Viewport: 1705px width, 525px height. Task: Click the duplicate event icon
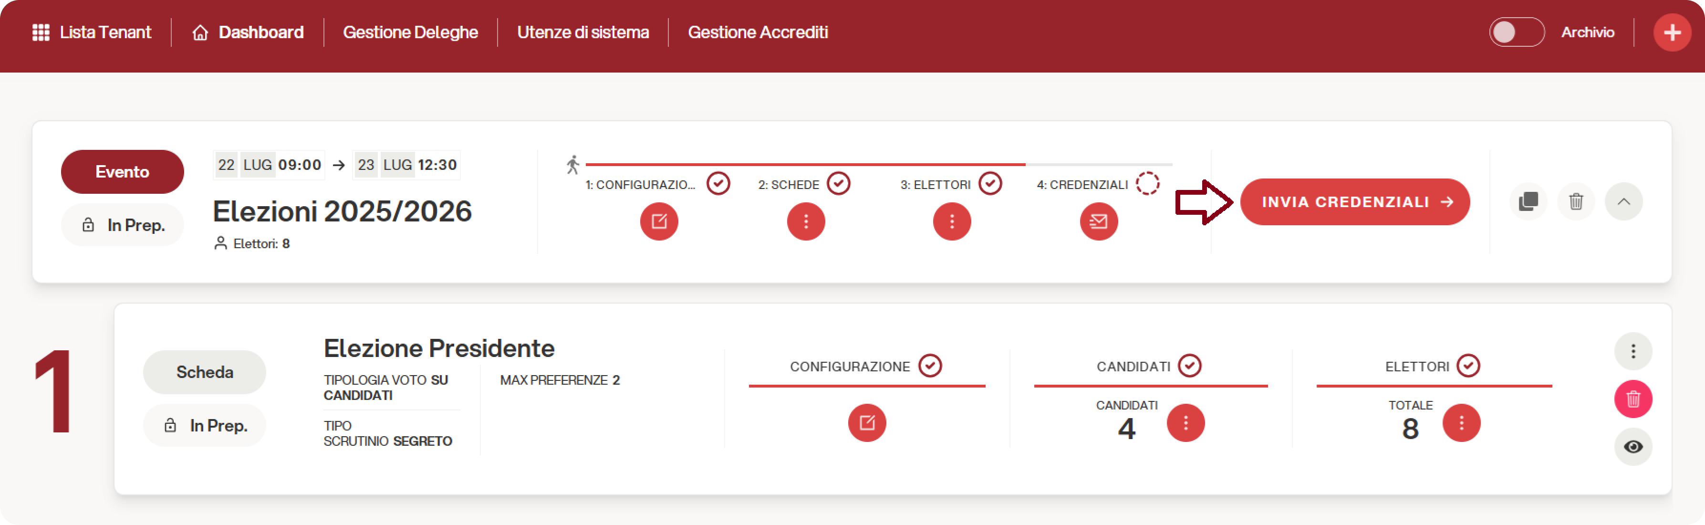click(1528, 201)
